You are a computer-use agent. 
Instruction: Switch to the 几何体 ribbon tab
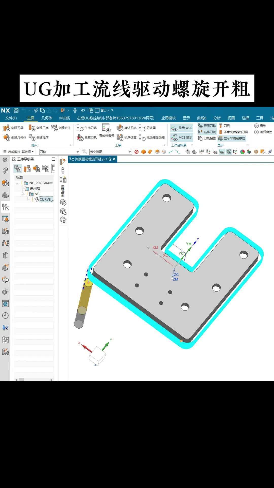[47, 118]
